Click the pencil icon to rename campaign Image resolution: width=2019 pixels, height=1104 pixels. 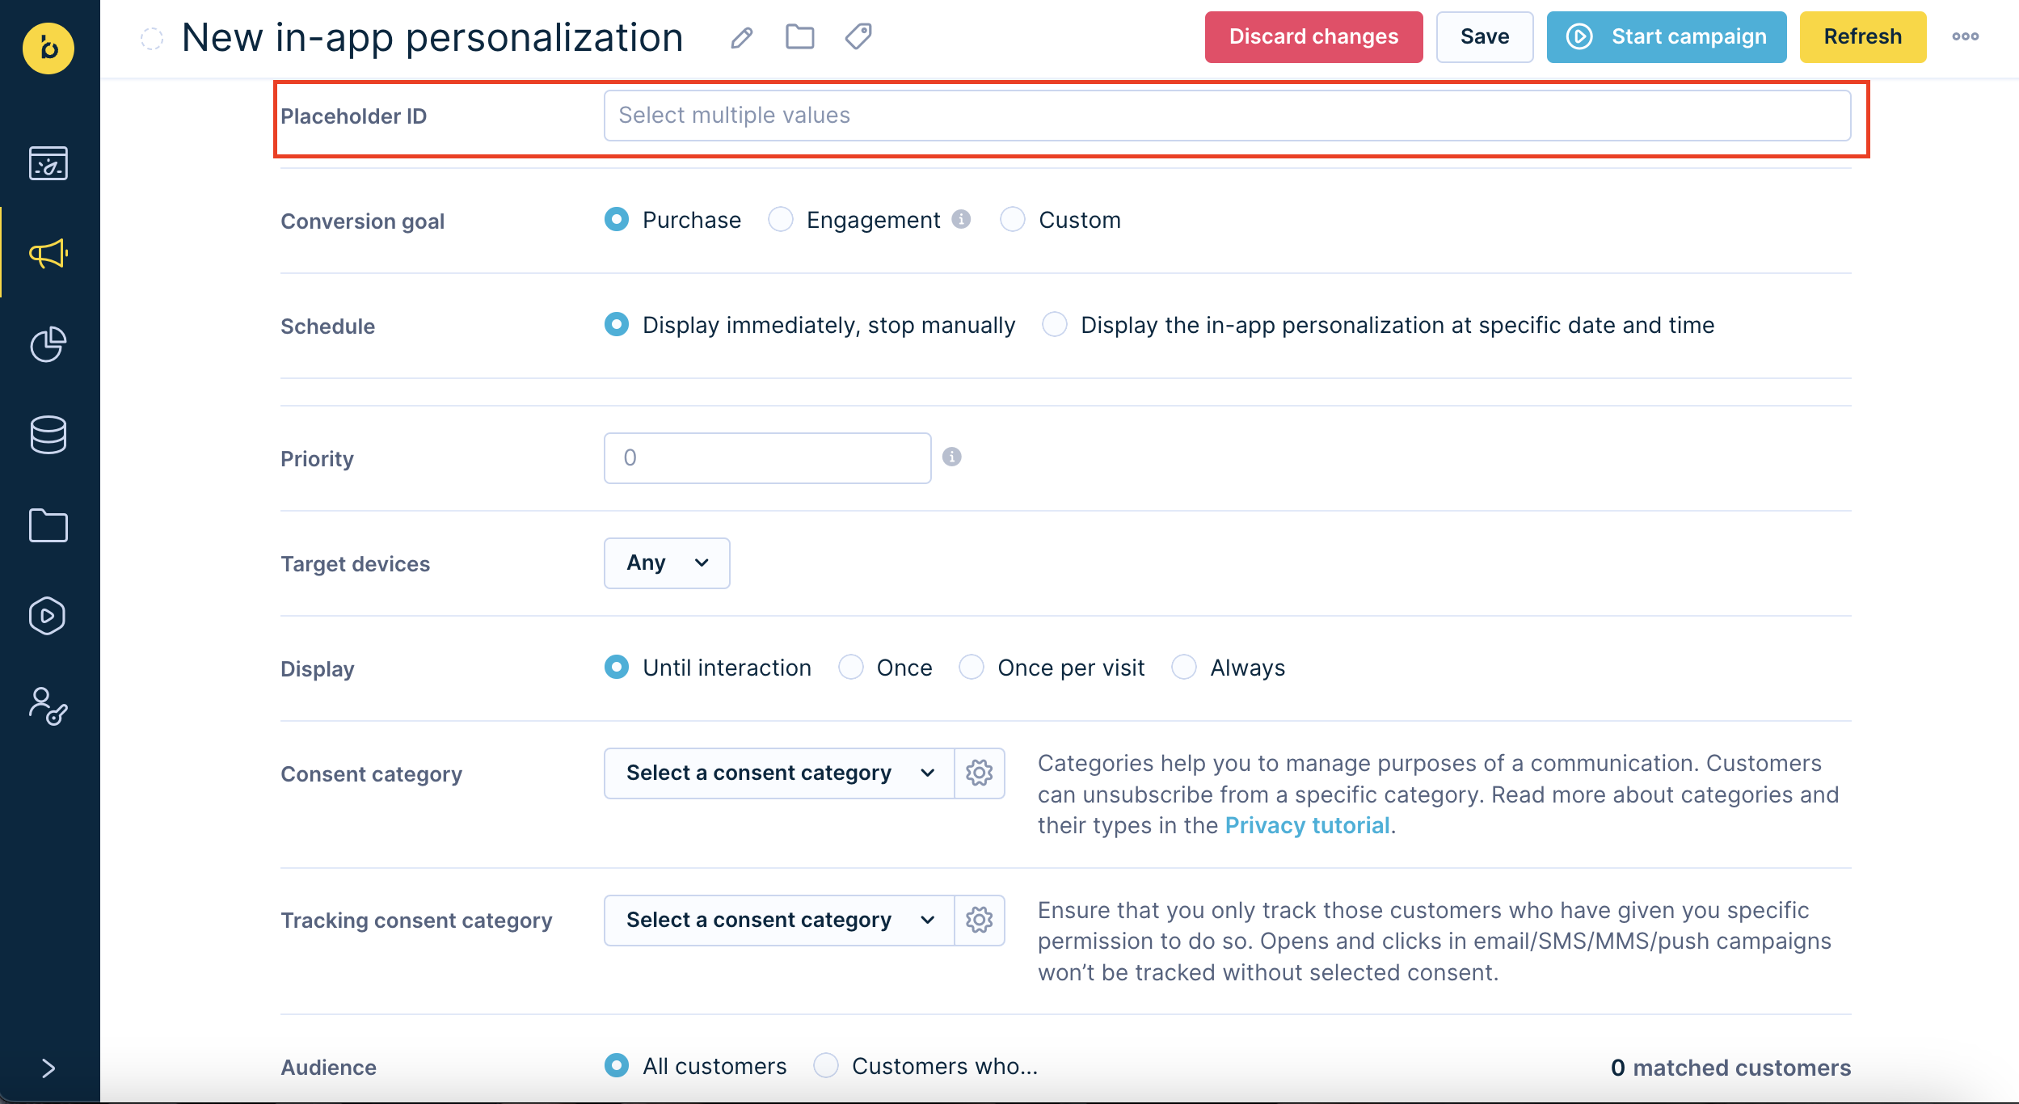click(x=741, y=37)
